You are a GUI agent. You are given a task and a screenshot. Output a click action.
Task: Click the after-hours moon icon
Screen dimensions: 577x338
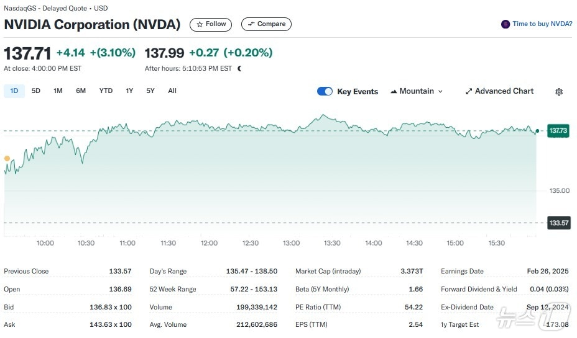click(x=240, y=68)
